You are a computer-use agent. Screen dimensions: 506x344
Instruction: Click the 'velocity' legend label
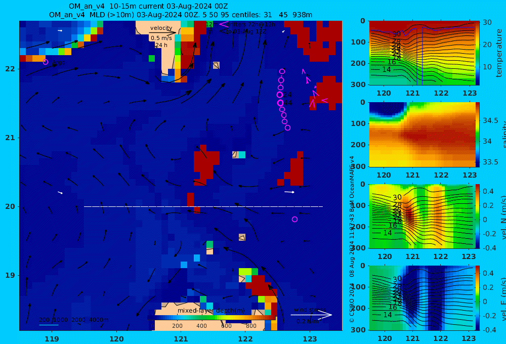click(161, 28)
